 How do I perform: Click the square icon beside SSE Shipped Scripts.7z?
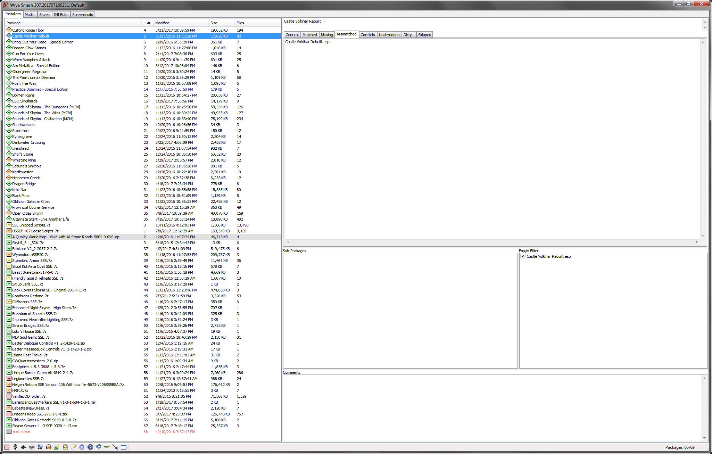9,225
